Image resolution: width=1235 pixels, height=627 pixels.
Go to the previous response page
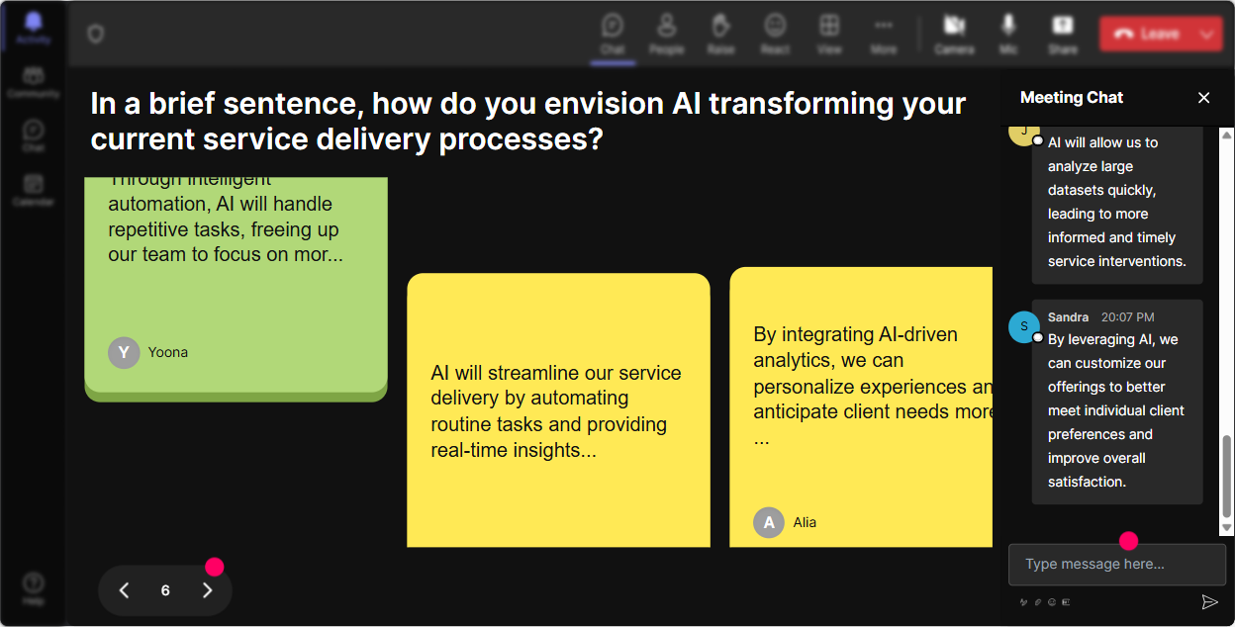point(124,590)
